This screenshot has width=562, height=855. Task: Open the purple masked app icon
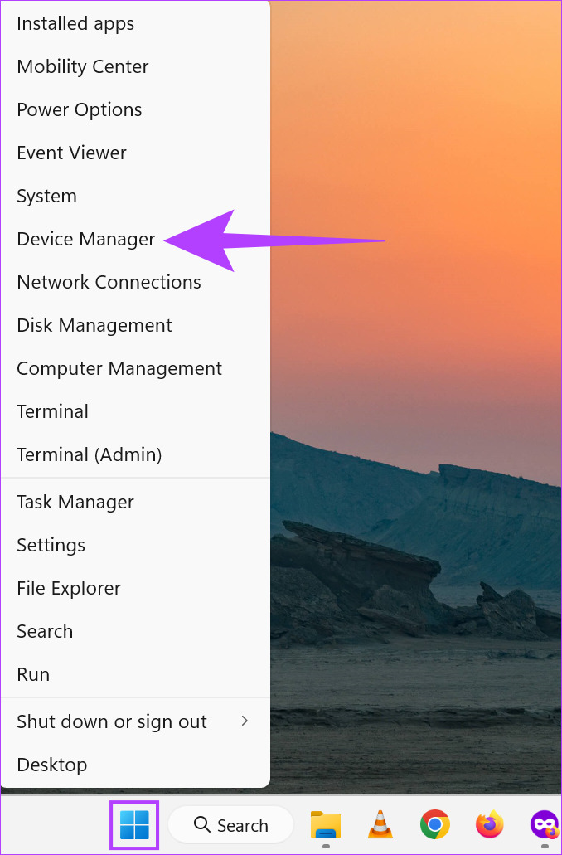[x=545, y=824]
